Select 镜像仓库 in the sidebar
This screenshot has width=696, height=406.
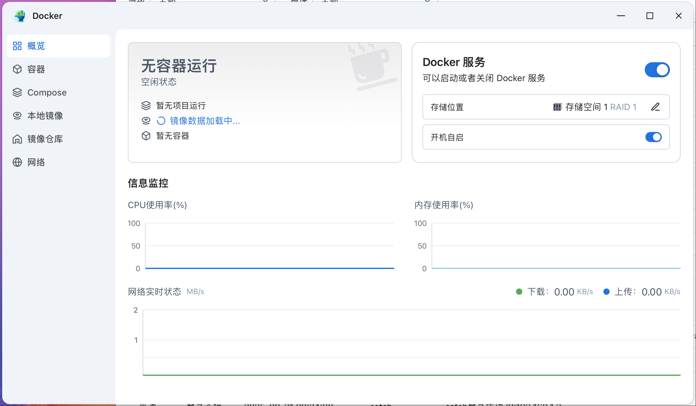pyautogui.click(x=45, y=139)
